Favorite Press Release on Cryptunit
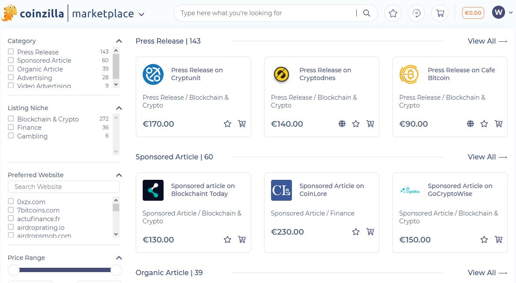516x283 pixels. coord(228,124)
